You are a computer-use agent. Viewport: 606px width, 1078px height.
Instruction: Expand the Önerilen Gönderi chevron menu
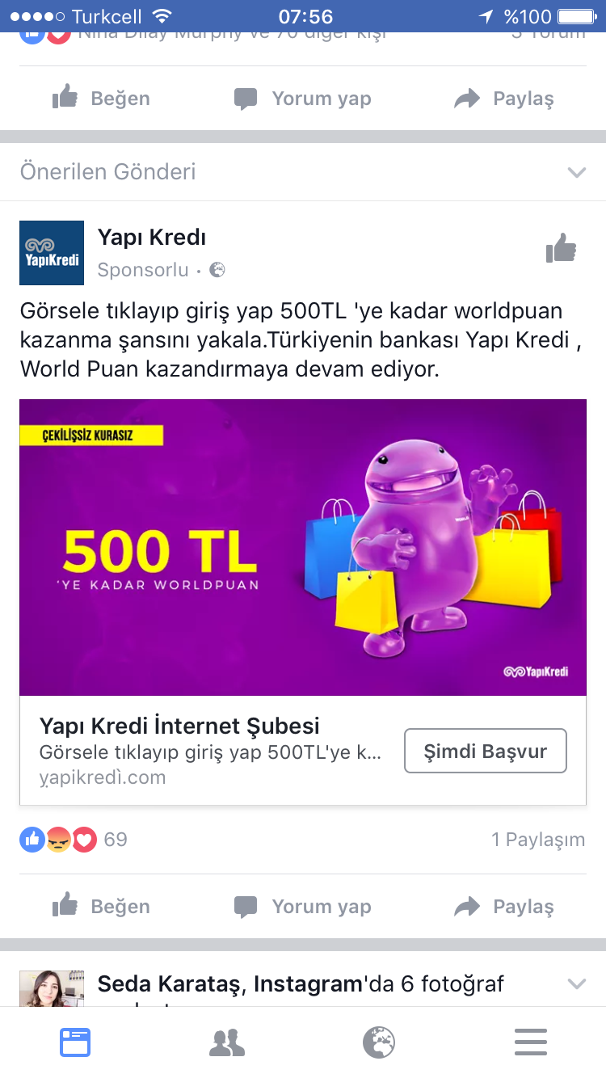tap(576, 172)
